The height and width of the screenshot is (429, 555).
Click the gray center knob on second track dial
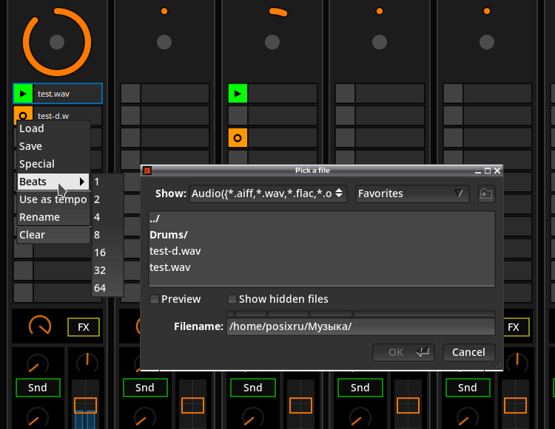[164, 42]
